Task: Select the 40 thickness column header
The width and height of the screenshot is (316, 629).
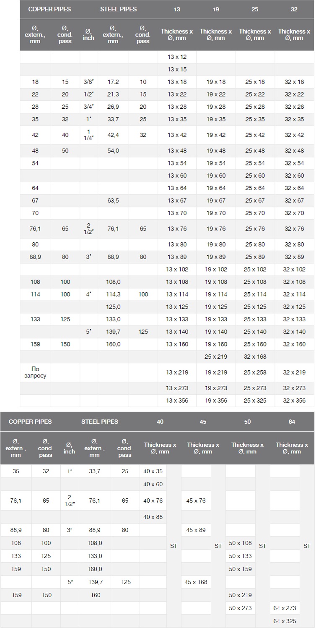Action: pos(160,422)
